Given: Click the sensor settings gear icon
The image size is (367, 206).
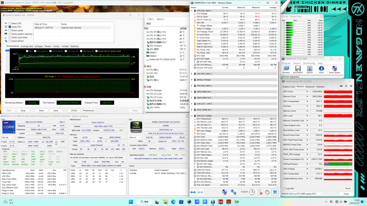Looking at the screenshot, I should pos(267,192).
